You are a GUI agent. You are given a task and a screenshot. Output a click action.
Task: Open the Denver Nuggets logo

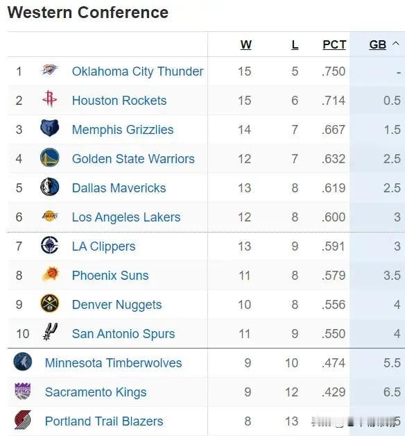49,303
